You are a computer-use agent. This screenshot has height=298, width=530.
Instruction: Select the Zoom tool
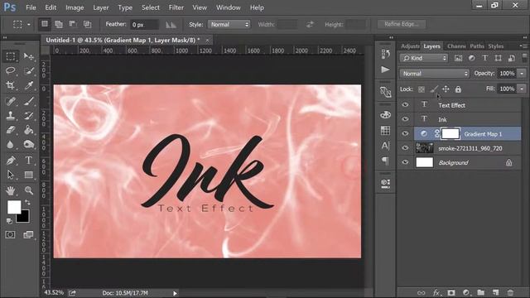click(29, 190)
